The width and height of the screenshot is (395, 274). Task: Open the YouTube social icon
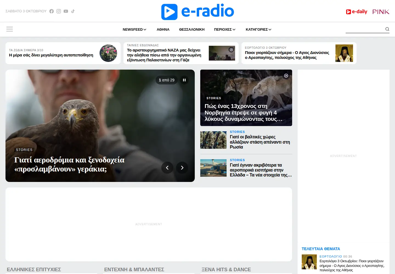click(x=66, y=11)
